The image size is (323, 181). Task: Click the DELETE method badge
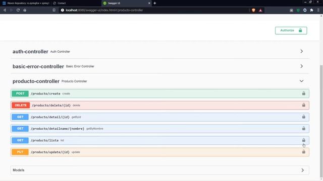coord(21,105)
